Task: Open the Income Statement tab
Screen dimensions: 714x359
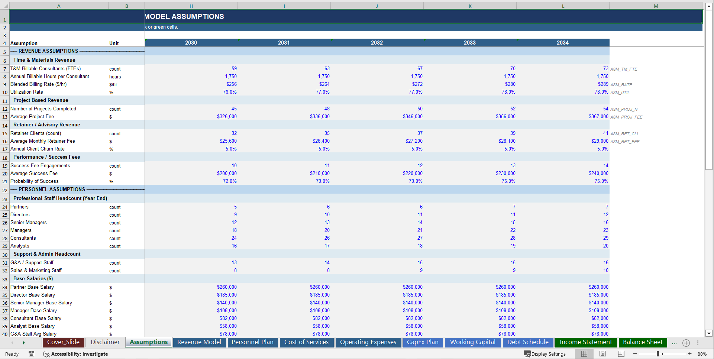Action: (x=586, y=342)
